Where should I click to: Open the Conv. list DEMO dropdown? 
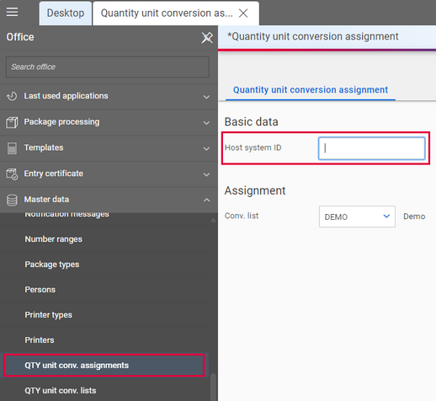coord(357,217)
